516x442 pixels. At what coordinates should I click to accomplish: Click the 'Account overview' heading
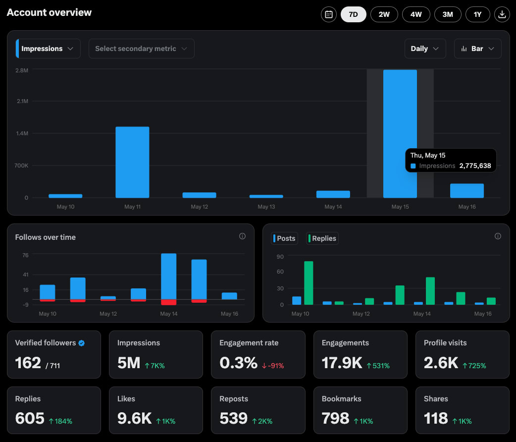click(49, 12)
